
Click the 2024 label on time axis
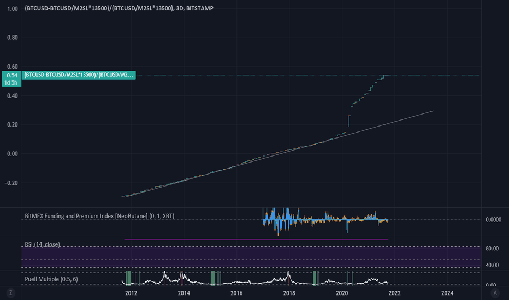(447, 293)
